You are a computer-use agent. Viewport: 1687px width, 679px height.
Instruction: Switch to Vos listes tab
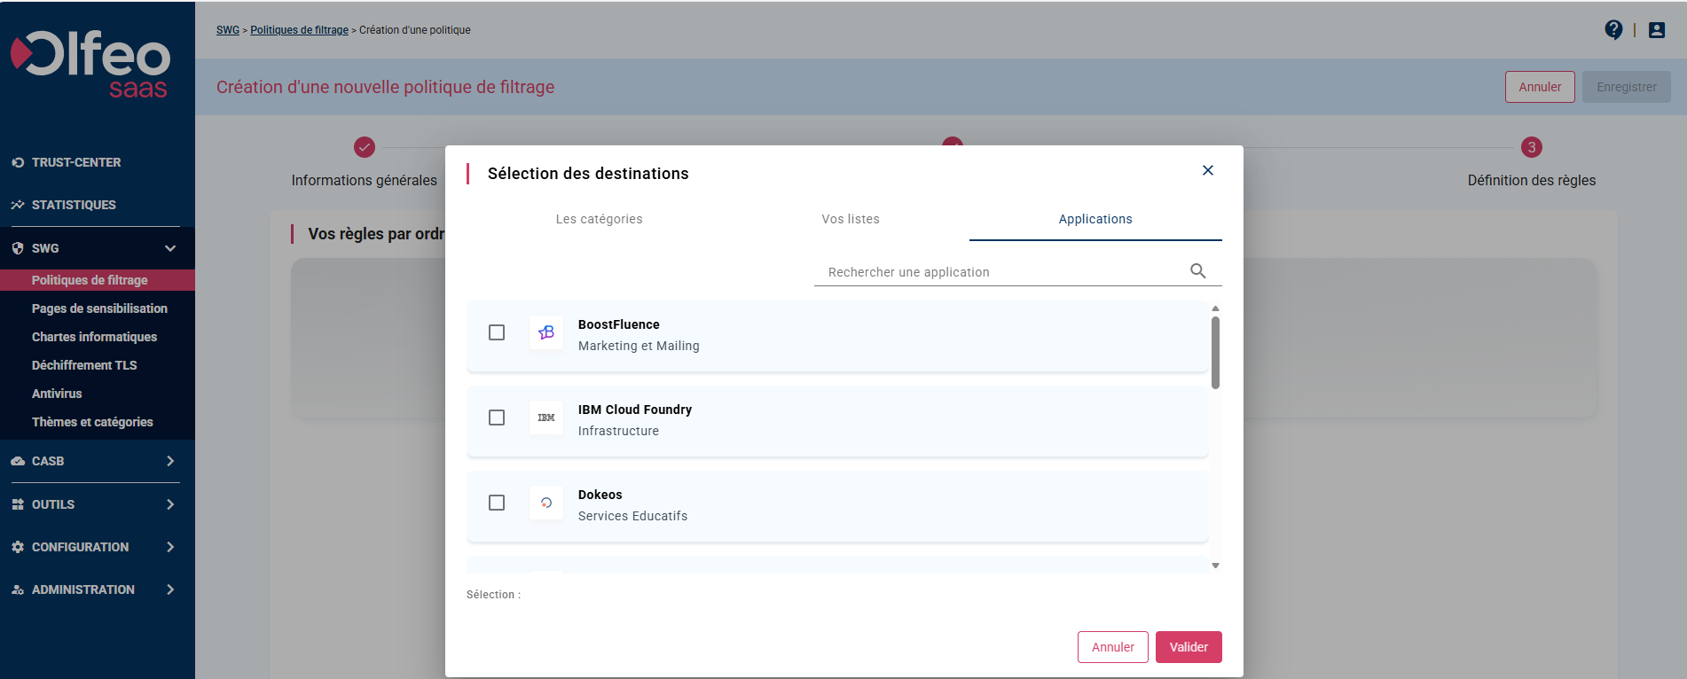pyautogui.click(x=850, y=219)
